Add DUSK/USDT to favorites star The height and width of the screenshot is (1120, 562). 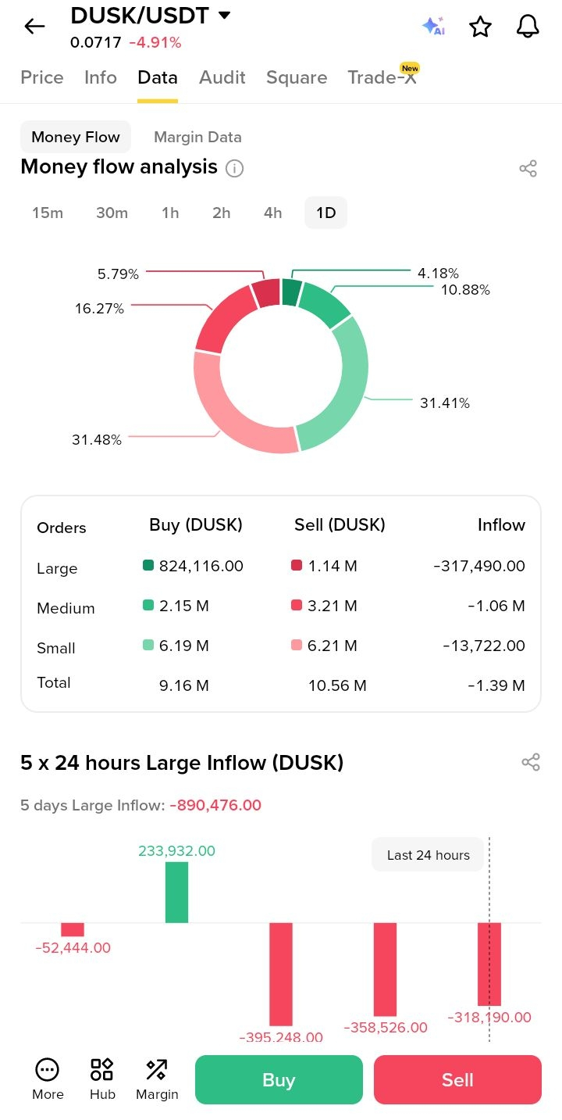[x=480, y=27]
